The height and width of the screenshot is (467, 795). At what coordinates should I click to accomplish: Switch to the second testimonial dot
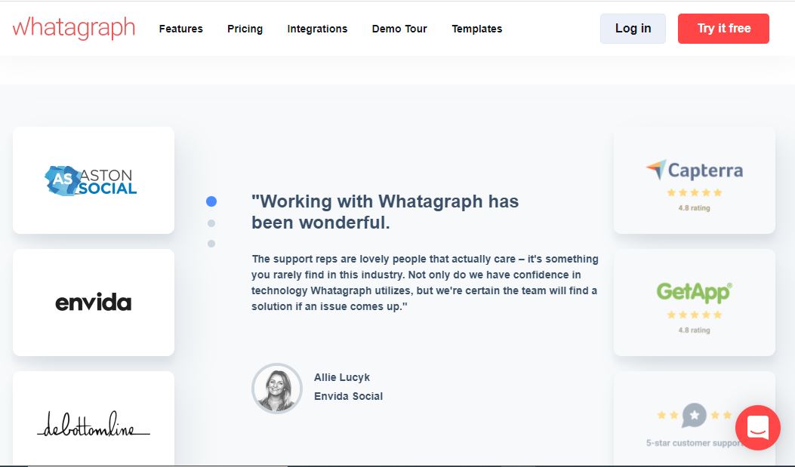coord(211,223)
